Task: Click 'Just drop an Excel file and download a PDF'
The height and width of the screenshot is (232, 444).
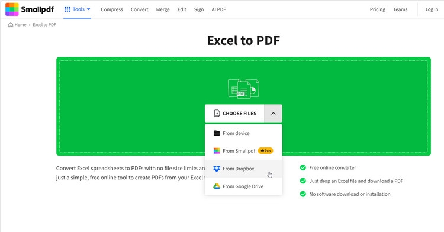Action: pyautogui.click(x=356, y=181)
